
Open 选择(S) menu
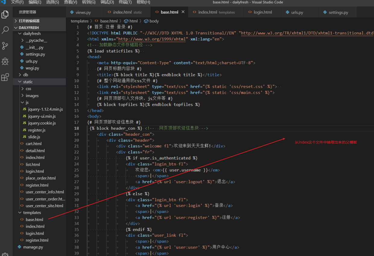tap(53, 2)
